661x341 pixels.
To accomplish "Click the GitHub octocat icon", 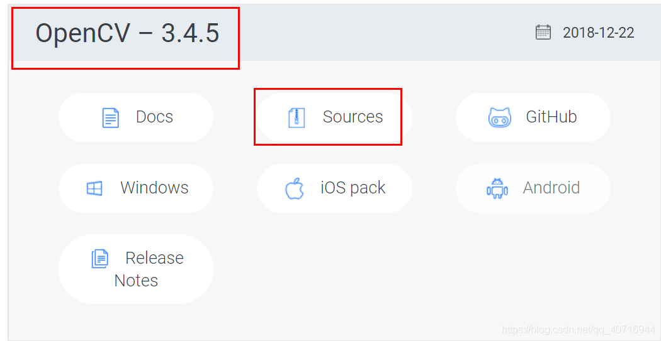I will point(500,117).
